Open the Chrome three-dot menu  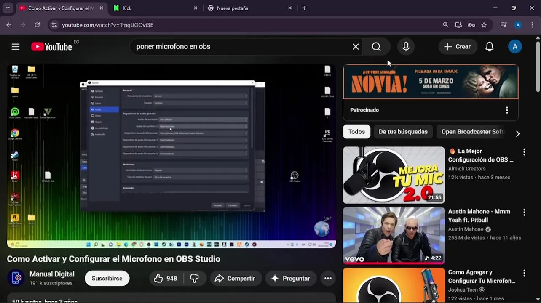pos(531,25)
